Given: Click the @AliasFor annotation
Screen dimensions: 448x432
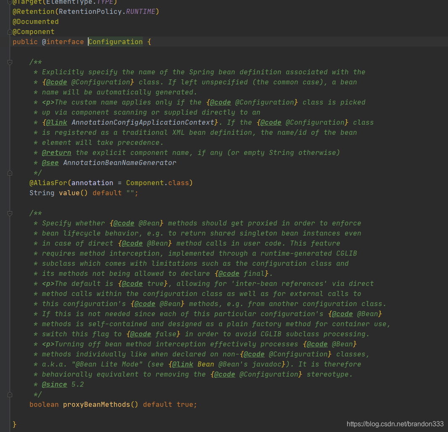Looking at the screenshot, I should [48, 183].
